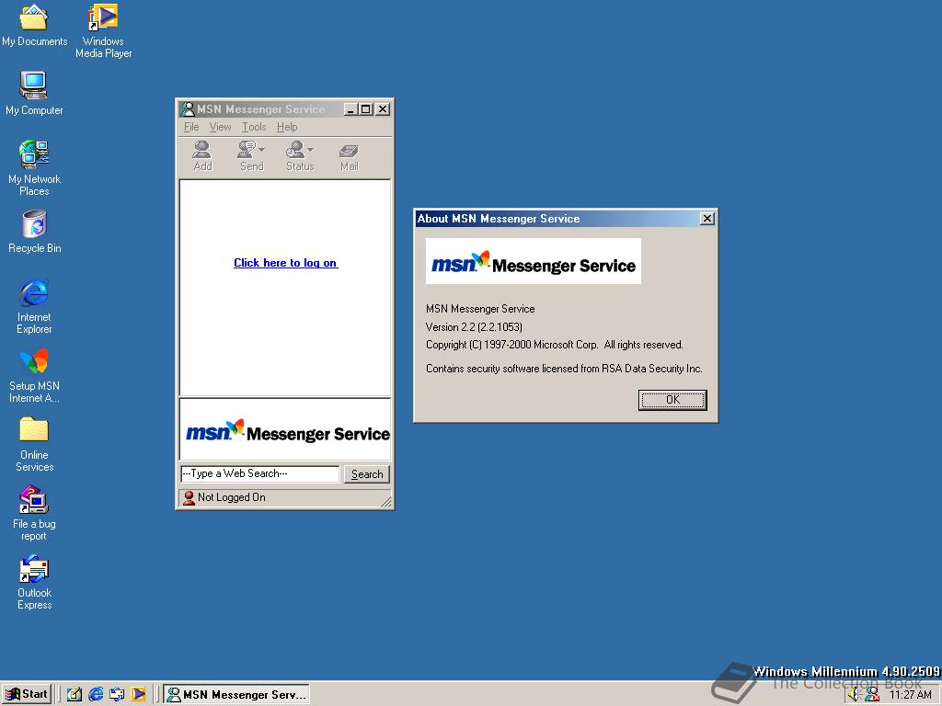
Task: Close the MSN Messenger Service main window
Action: 383,109
